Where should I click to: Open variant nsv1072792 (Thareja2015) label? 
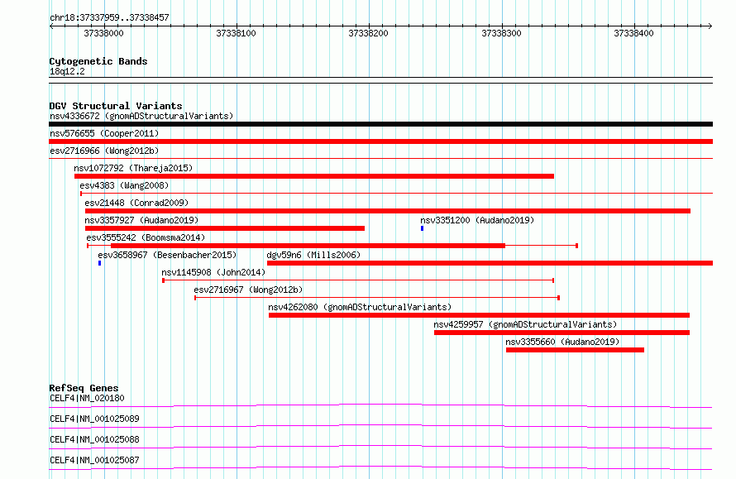click(133, 168)
